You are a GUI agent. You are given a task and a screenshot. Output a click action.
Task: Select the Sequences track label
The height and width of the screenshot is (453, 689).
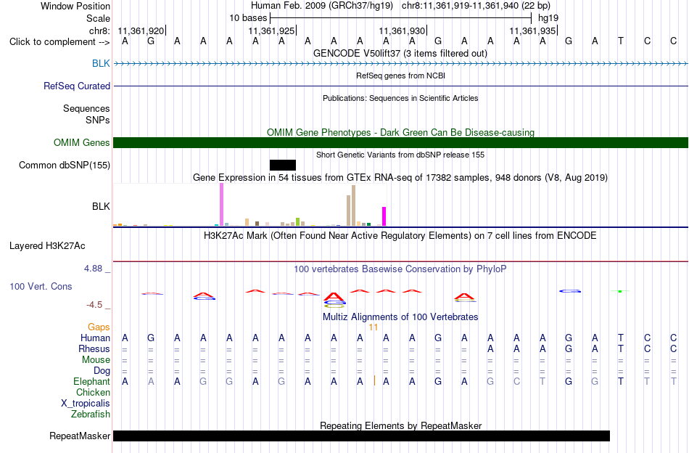tap(86, 108)
